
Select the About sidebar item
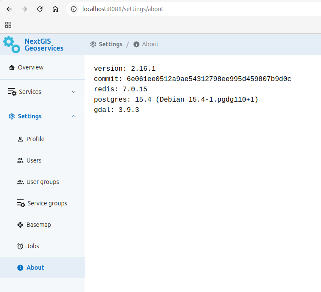tap(35, 268)
